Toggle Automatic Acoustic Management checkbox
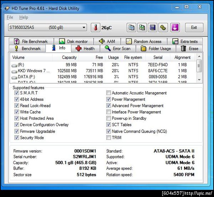The height and width of the screenshot is (197, 214). tap(108, 93)
